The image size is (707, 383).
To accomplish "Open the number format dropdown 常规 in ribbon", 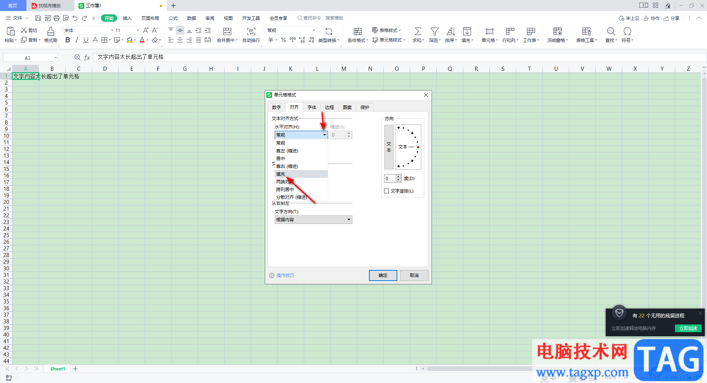I will (x=314, y=30).
